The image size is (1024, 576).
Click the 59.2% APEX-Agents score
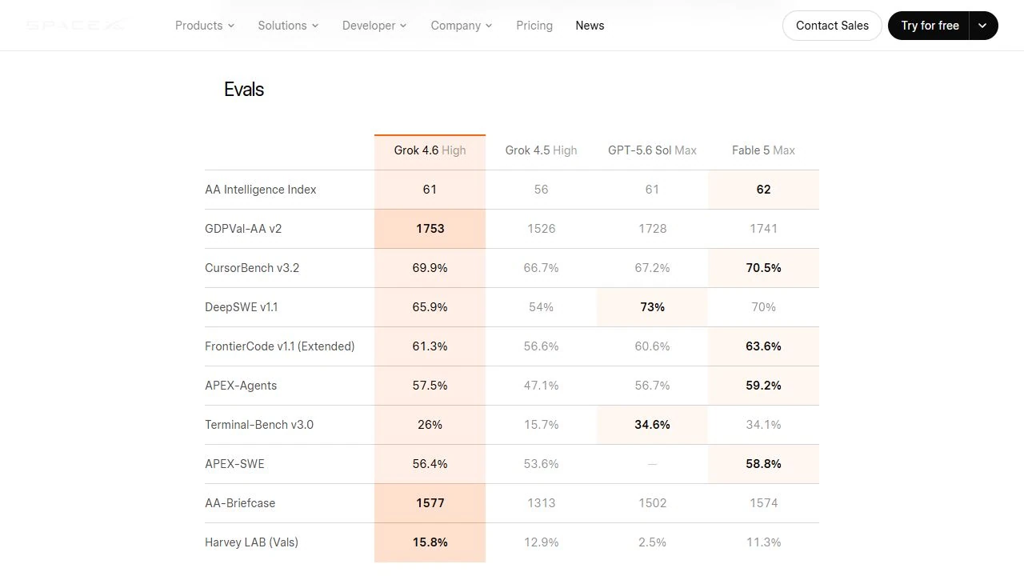[x=763, y=386]
